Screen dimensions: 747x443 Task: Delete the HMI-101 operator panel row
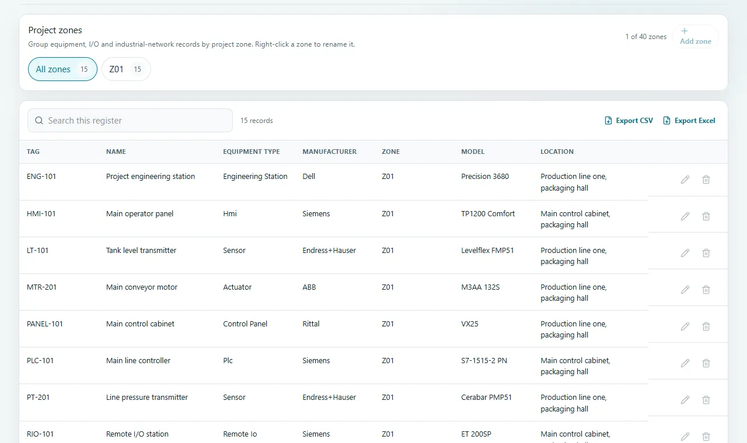pos(706,216)
